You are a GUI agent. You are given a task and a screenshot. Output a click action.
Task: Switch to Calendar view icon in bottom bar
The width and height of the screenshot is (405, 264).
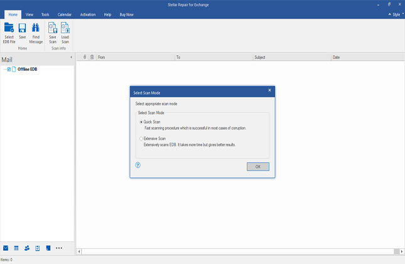pyautogui.click(x=16, y=248)
